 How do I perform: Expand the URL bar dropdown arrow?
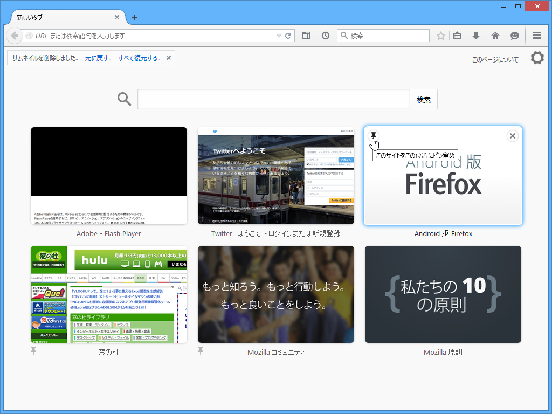pos(279,36)
